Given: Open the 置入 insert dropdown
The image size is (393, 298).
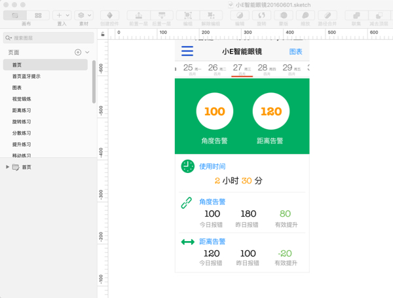Looking at the screenshot, I should tap(62, 14).
